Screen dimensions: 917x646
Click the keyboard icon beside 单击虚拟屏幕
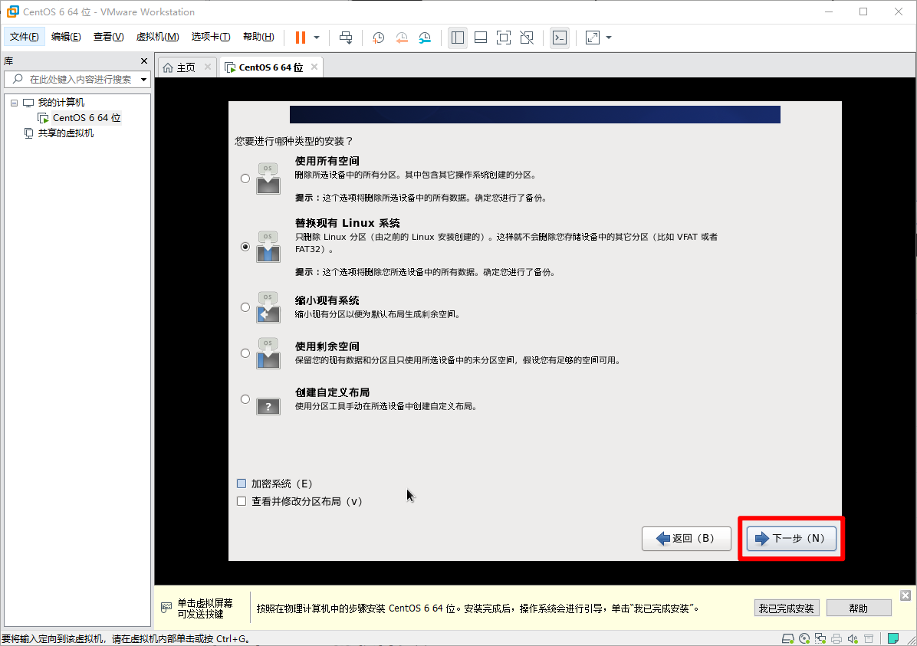166,608
